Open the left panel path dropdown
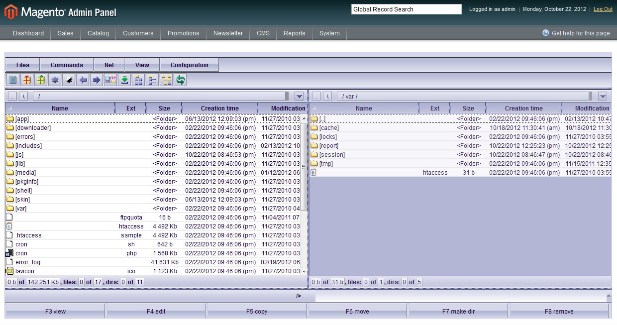This screenshot has width=617, height=325. coord(299,96)
